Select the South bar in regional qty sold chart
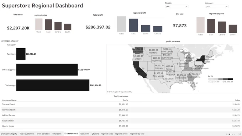242x136 pixels. coord(233,29)
